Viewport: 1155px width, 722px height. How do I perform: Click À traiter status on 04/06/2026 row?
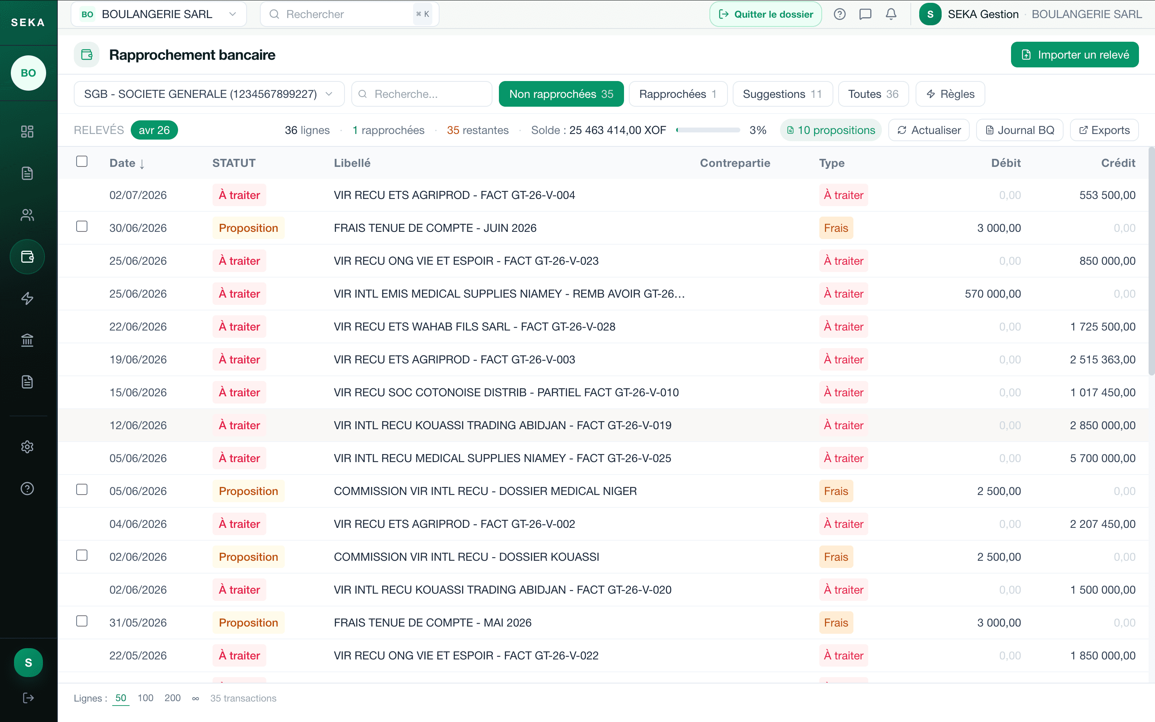(x=239, y=524)
